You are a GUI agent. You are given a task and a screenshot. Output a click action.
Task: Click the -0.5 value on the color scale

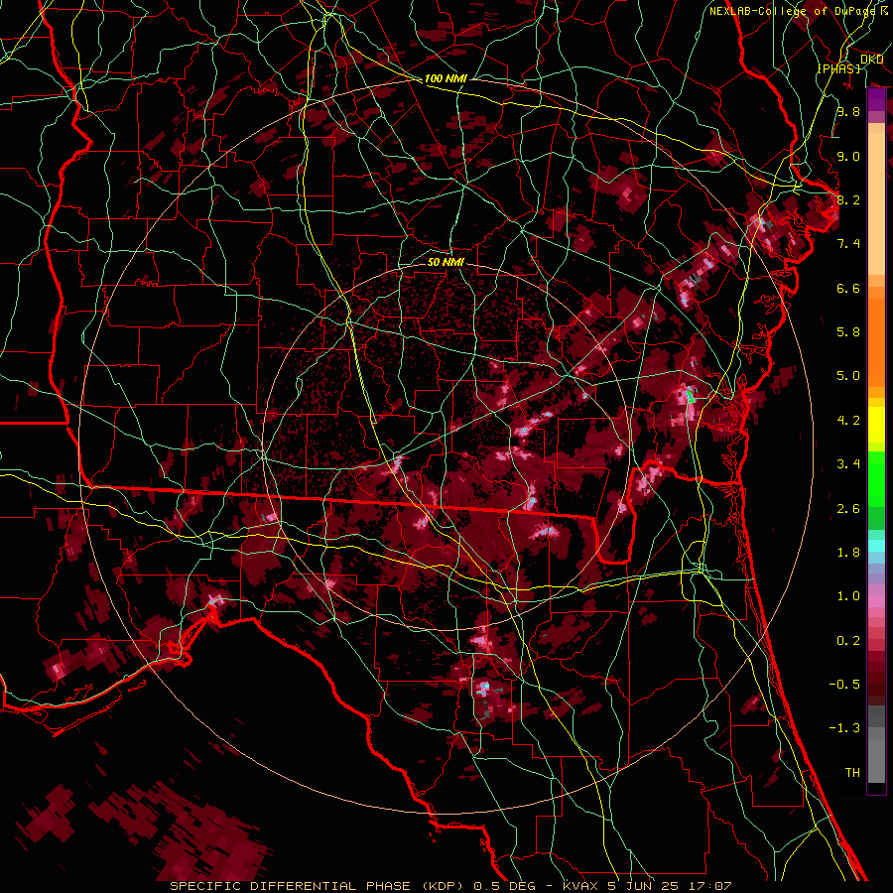844,685
